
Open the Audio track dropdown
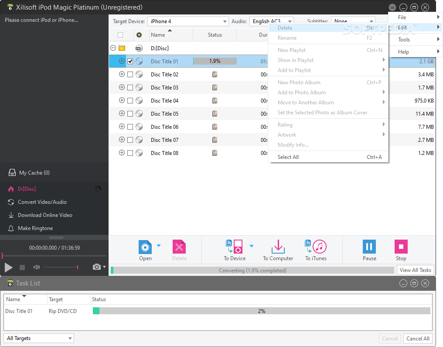pyautogui.click(x=272, y=21)
